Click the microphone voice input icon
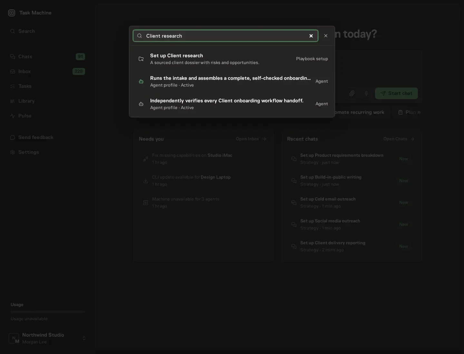The height and width of the screenshot is (354, 464). [x=366, y=93]
